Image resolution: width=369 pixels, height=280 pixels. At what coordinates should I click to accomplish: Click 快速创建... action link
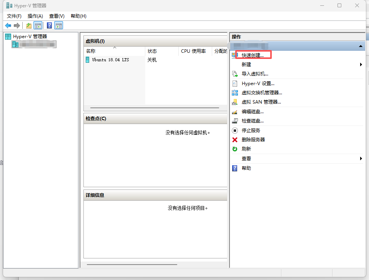click(x=253, y=55)
